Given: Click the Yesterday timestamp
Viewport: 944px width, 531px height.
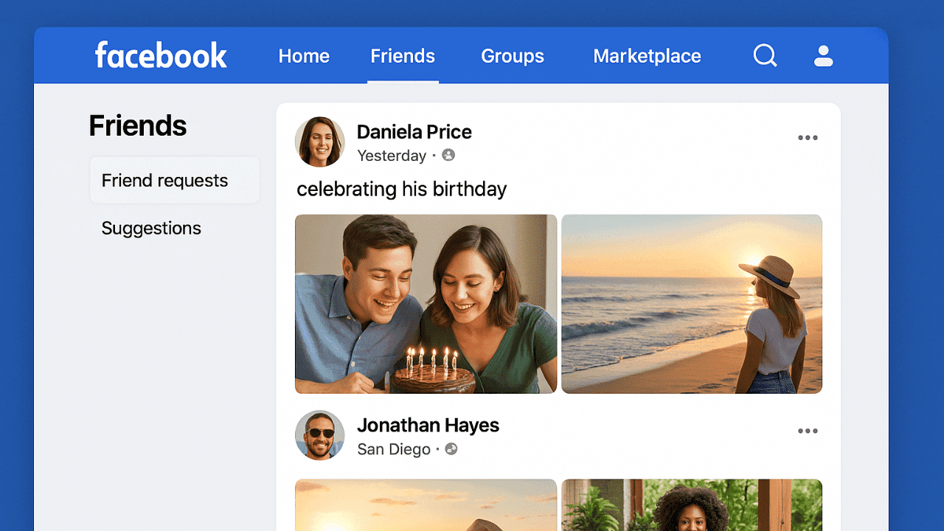Looking at the screenshot, I should pyautogui.click(x=392, y=156).
